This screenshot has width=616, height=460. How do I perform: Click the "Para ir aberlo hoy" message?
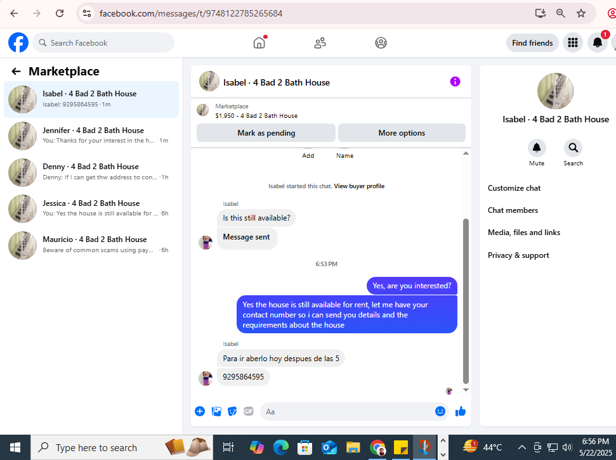(x=280, y=359)
